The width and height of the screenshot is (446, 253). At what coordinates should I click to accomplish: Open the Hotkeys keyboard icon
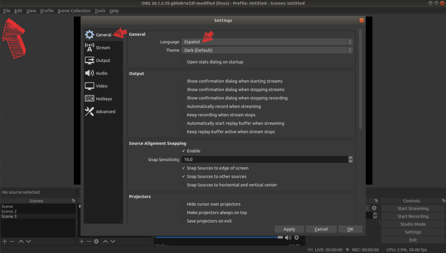[89, 99]
